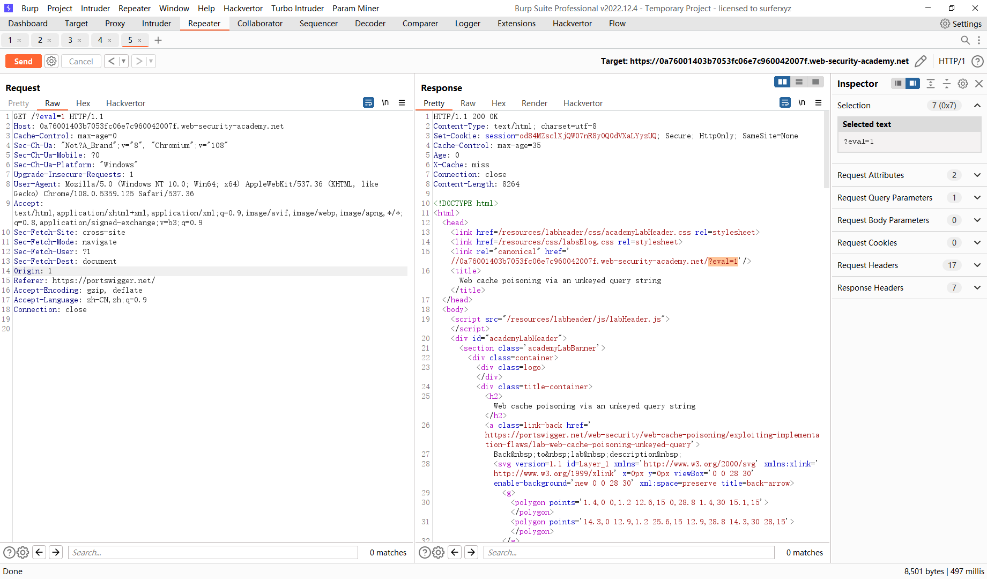The height and width of the screenshot is (579, 987).
Task: Edit target with pencil icon
Action: [921, 61]
